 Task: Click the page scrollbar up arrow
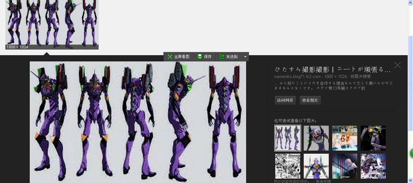(411, 2)
